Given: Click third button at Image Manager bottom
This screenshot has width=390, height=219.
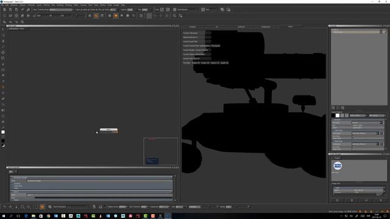Looking at the screenshot, I should pyautogui.click(x=366, y=200).
